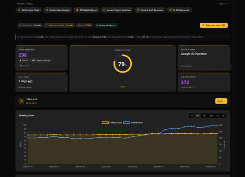Click the 79% visibility score ring

[122, 64]
